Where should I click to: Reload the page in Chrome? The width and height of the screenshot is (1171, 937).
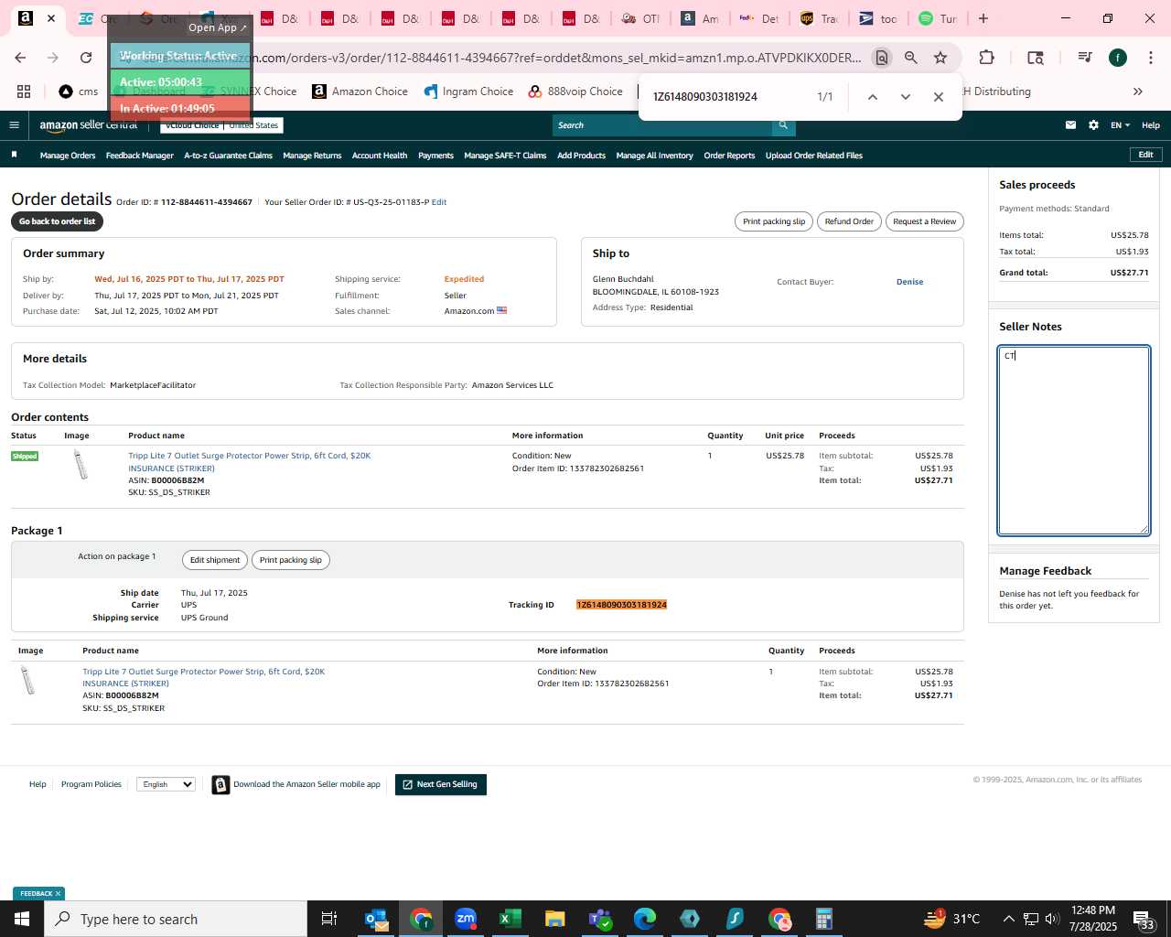click(86, 58)
